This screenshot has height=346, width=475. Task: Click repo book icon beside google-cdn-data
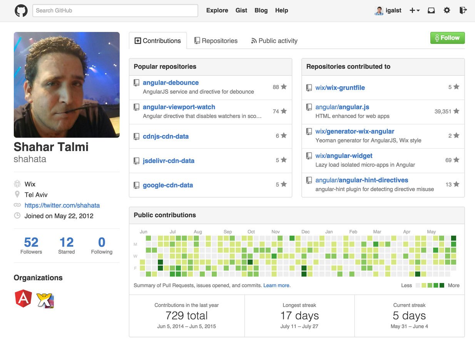coord(136,185)
